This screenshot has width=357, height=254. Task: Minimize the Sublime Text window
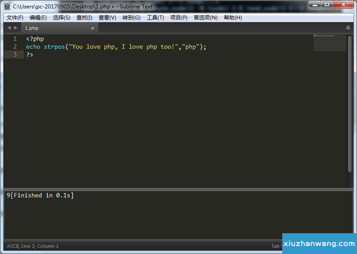(315, 4)
